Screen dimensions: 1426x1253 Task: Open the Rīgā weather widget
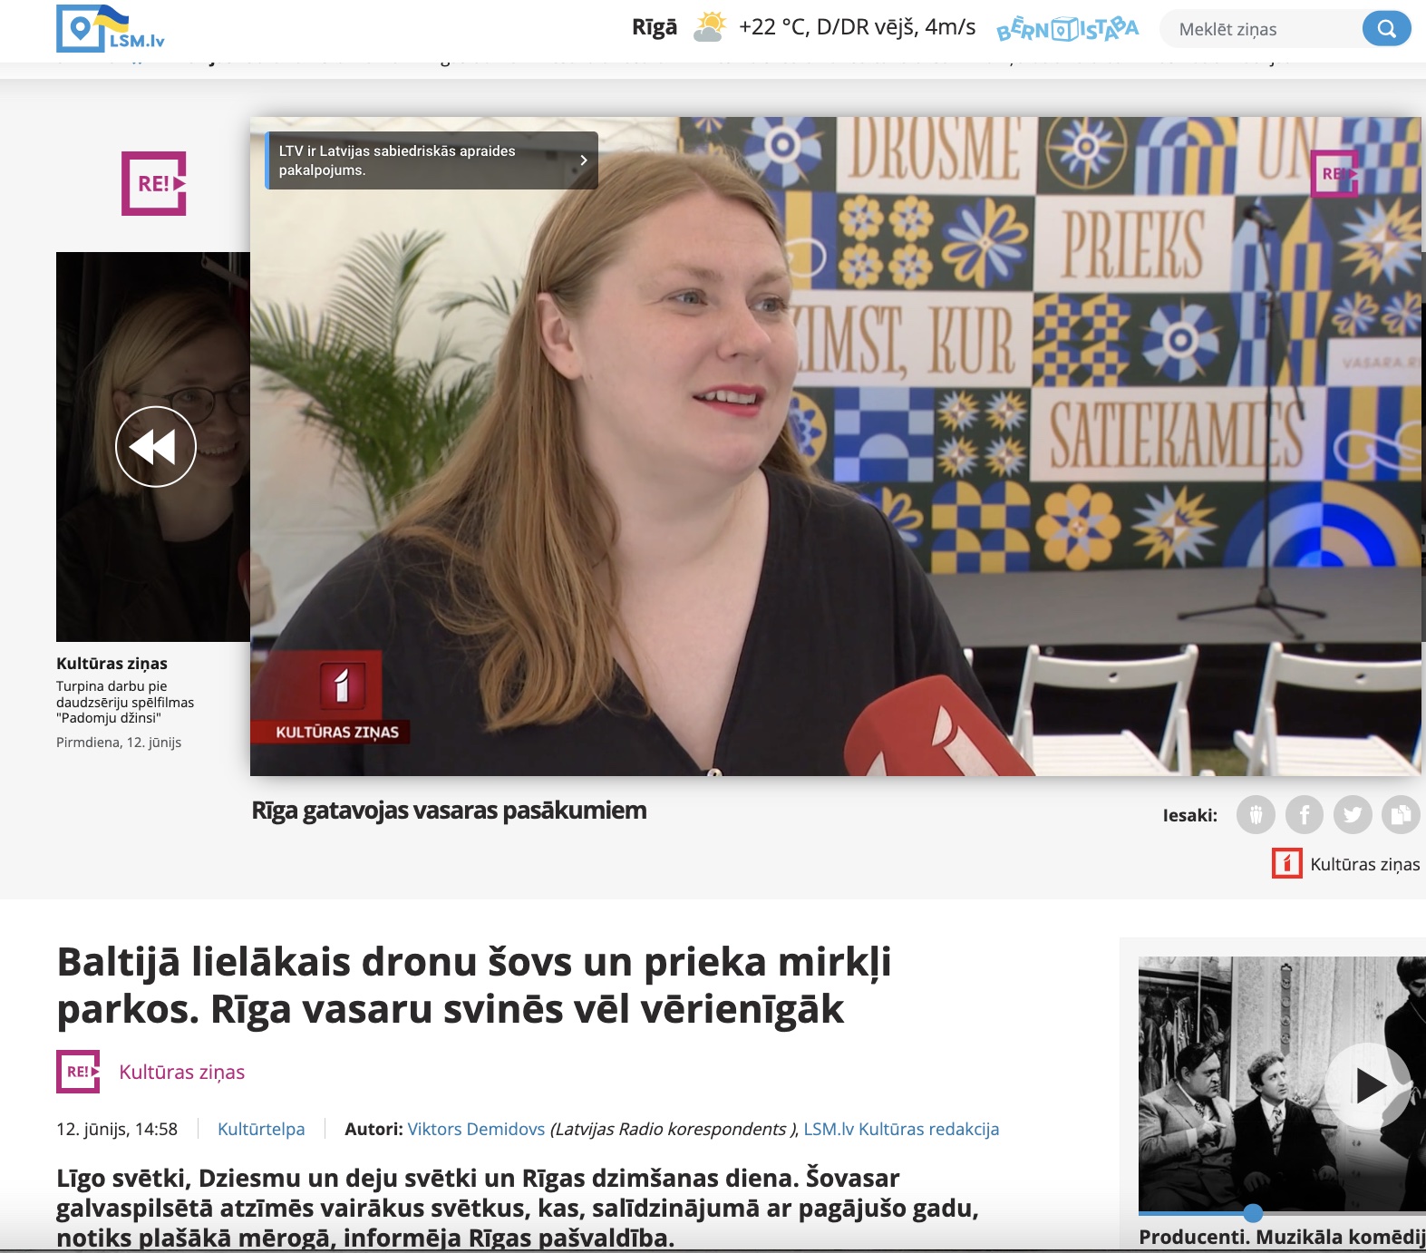click(x=802, y=27)
